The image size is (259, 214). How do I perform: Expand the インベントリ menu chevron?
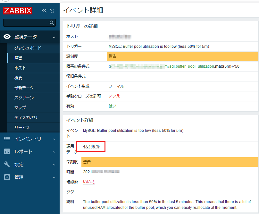(54, 139)
